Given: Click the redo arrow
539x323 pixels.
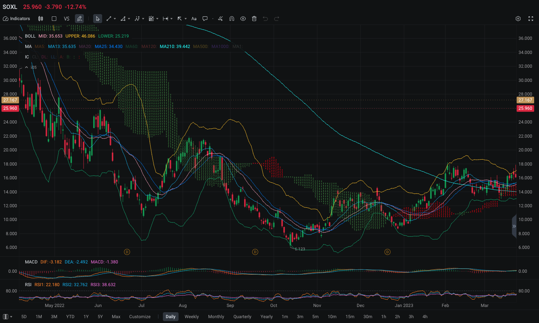Looking at the screenshot, I should pyautogui.click(x=277, y=19).
